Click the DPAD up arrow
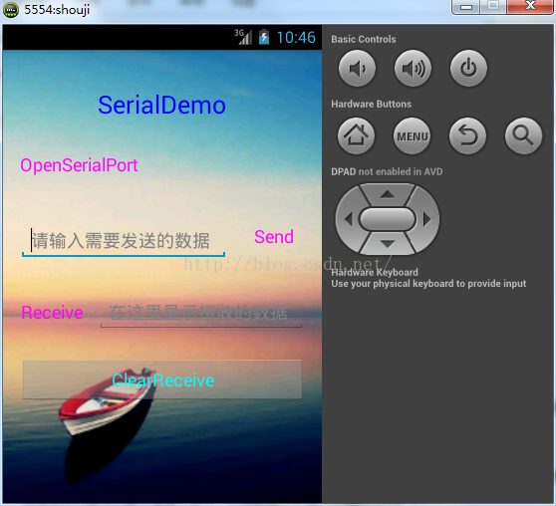 388,194
